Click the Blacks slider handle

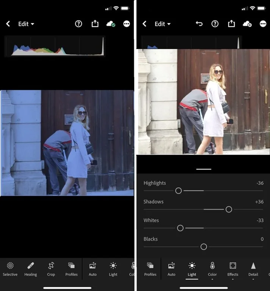coord(204,247)
